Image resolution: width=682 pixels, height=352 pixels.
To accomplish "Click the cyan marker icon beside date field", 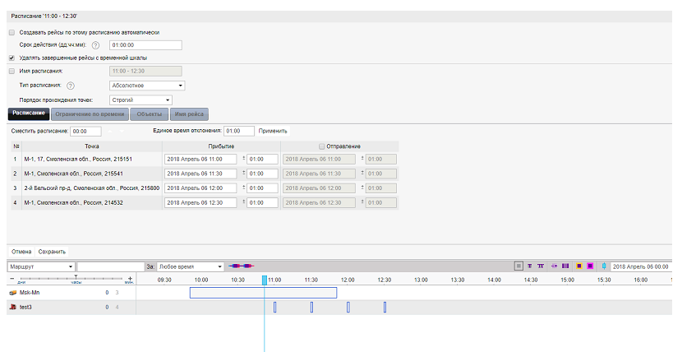I will click(604, 266).
